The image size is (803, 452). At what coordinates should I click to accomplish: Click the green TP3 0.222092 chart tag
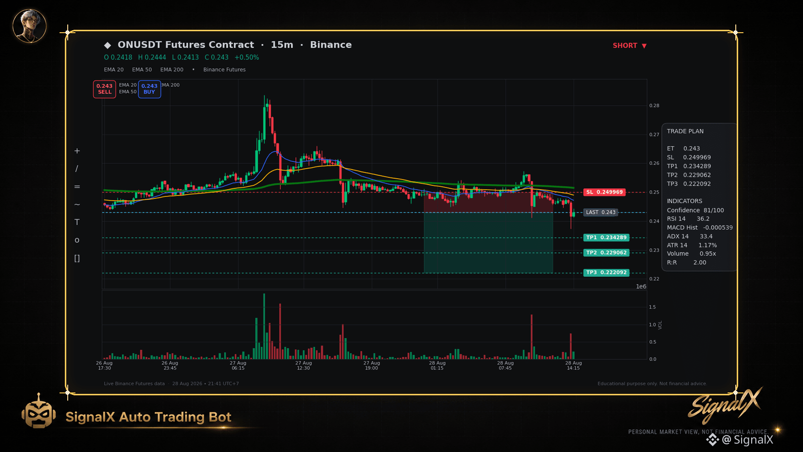tap(606, 273)
